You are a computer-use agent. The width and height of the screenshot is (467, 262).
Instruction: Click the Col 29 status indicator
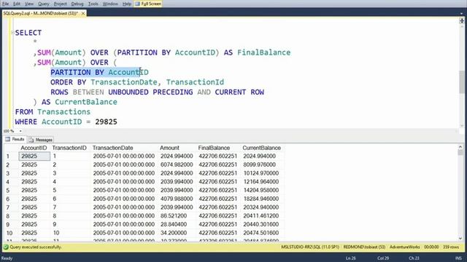pyautogui.click(x=383, y=258)
